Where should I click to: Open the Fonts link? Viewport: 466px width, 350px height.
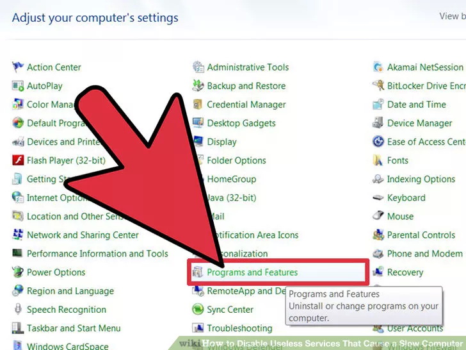point(398,160)
